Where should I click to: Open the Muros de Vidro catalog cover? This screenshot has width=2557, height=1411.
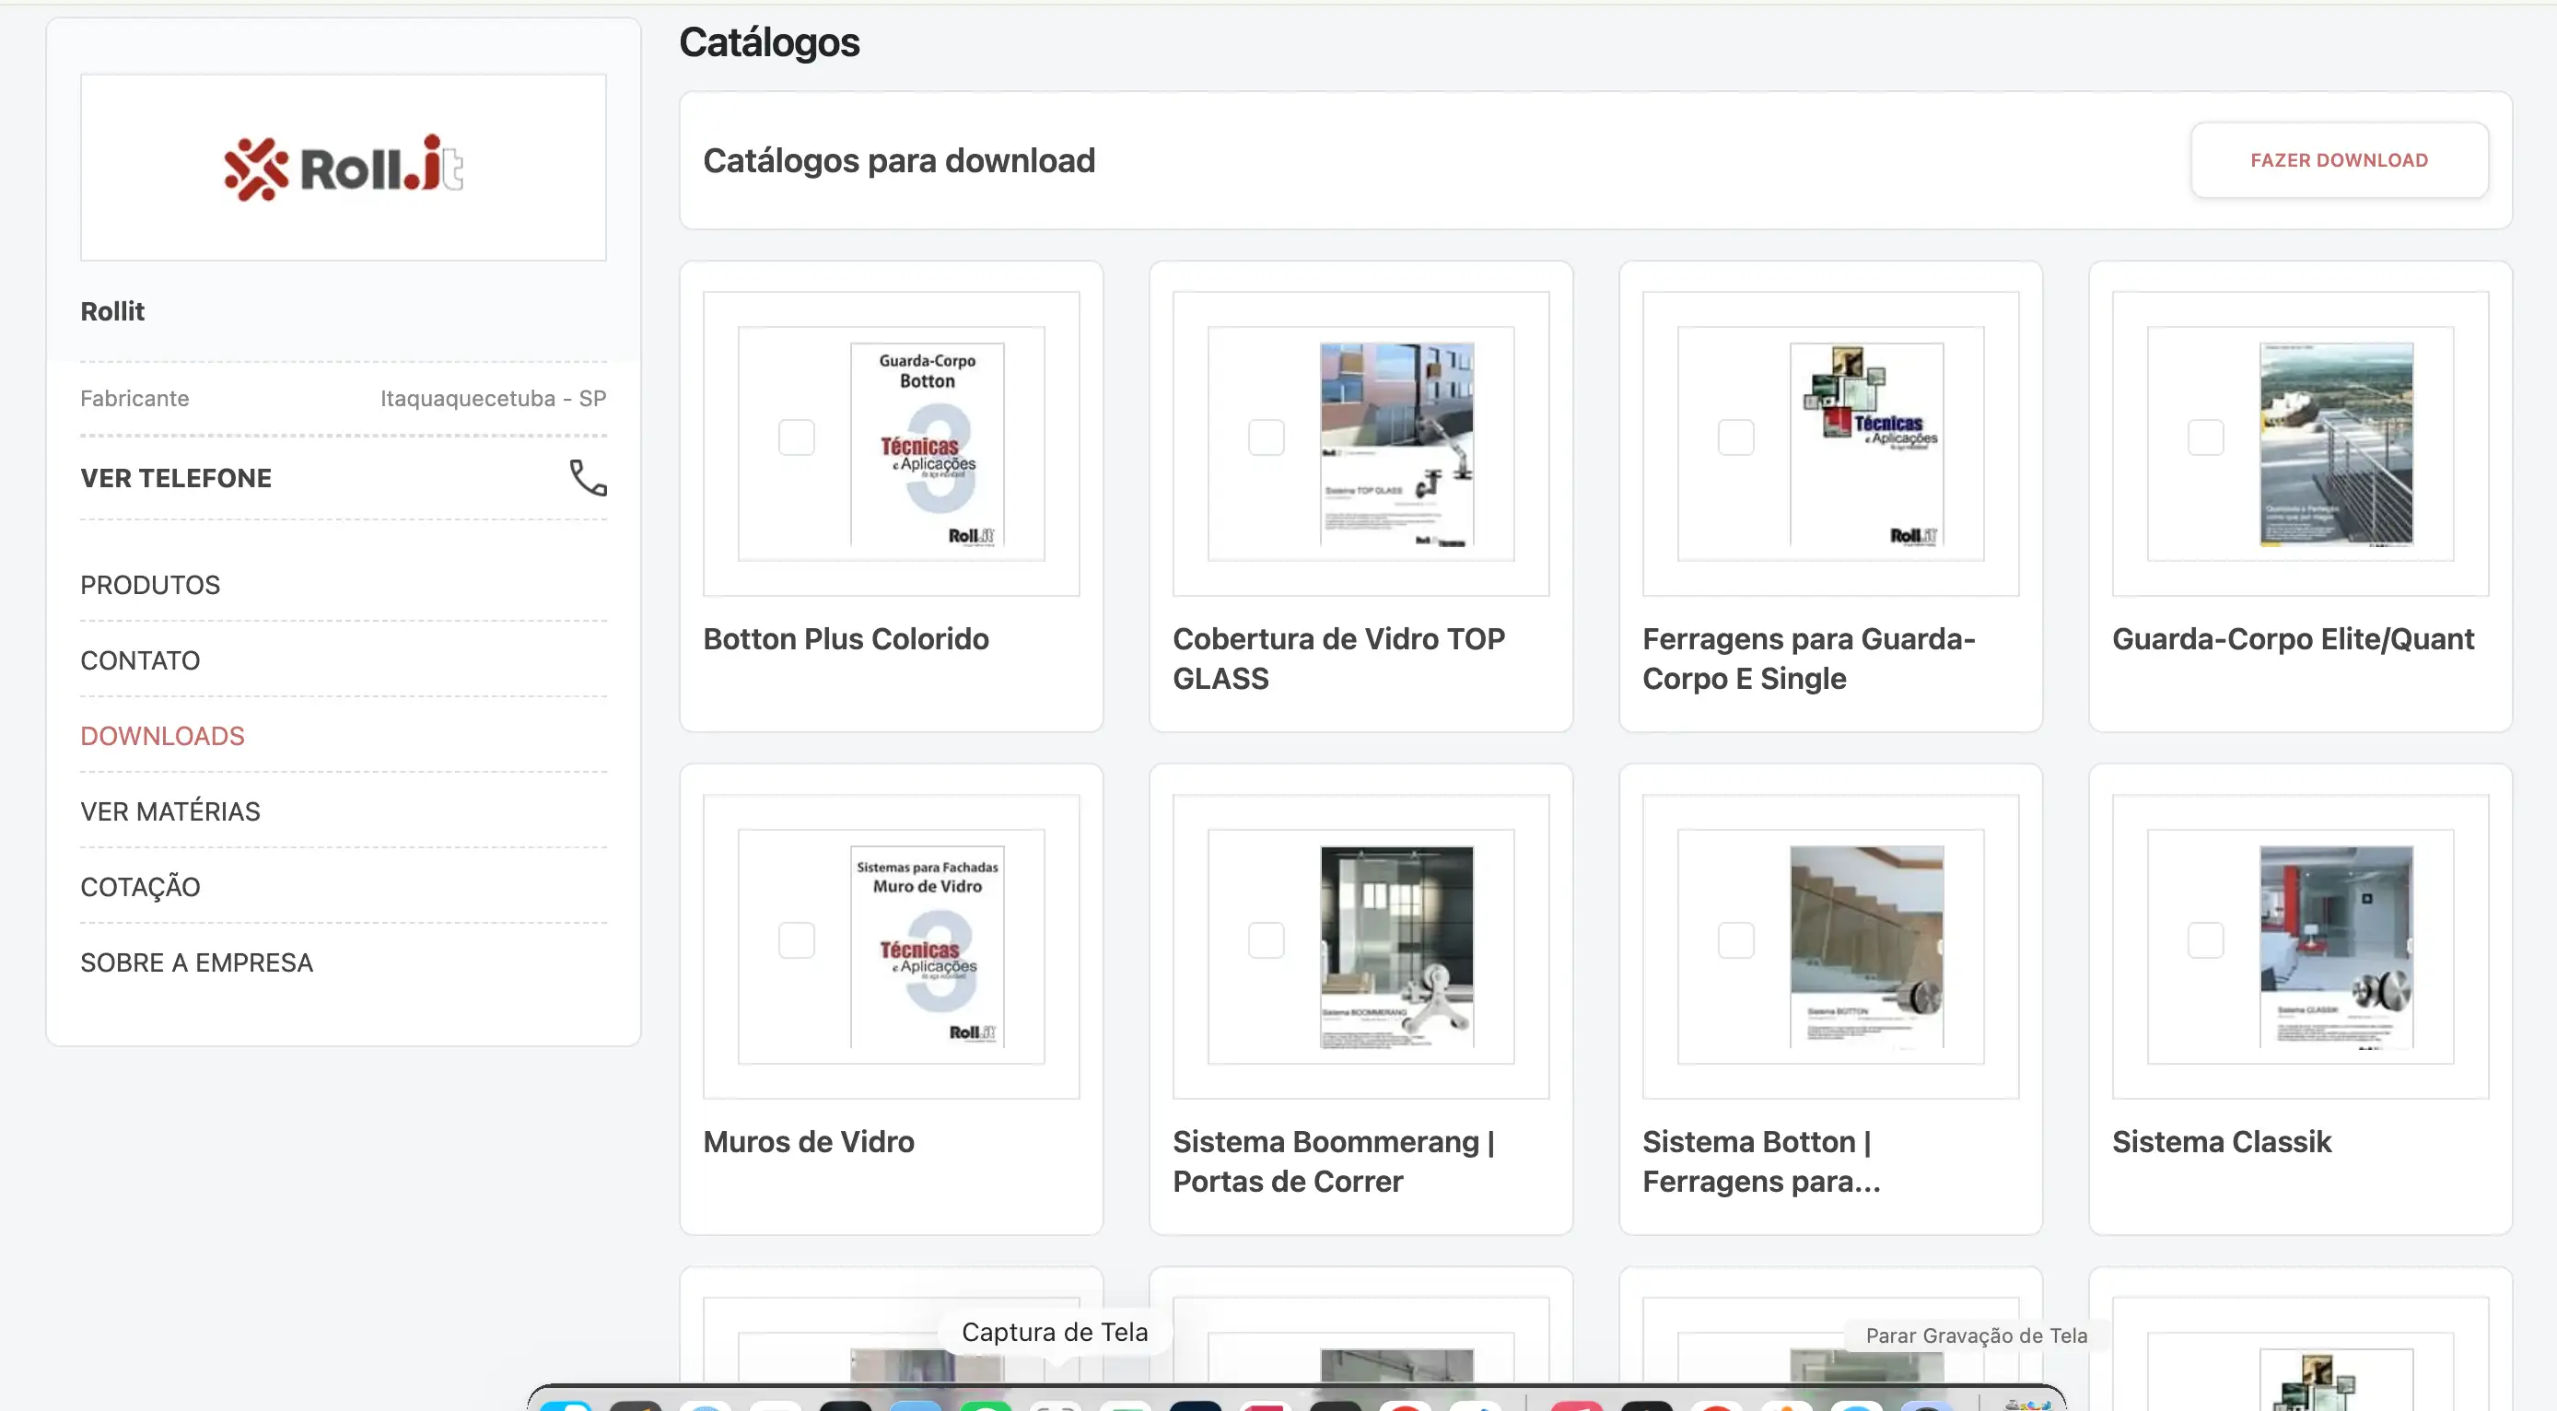pos(926,946)
